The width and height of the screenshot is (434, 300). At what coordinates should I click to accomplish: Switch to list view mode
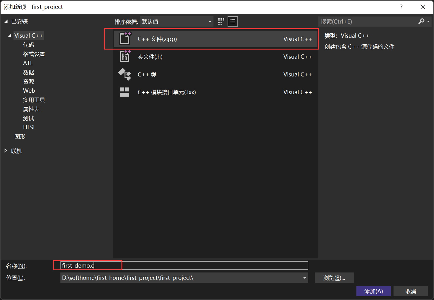tap(232, 21)
